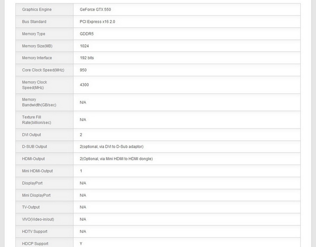Image resolution: width=316 pixels, height=247 pixels.
Task: Click the Core Clock Speed(MHz) label
Action: (x=43, y=70)
